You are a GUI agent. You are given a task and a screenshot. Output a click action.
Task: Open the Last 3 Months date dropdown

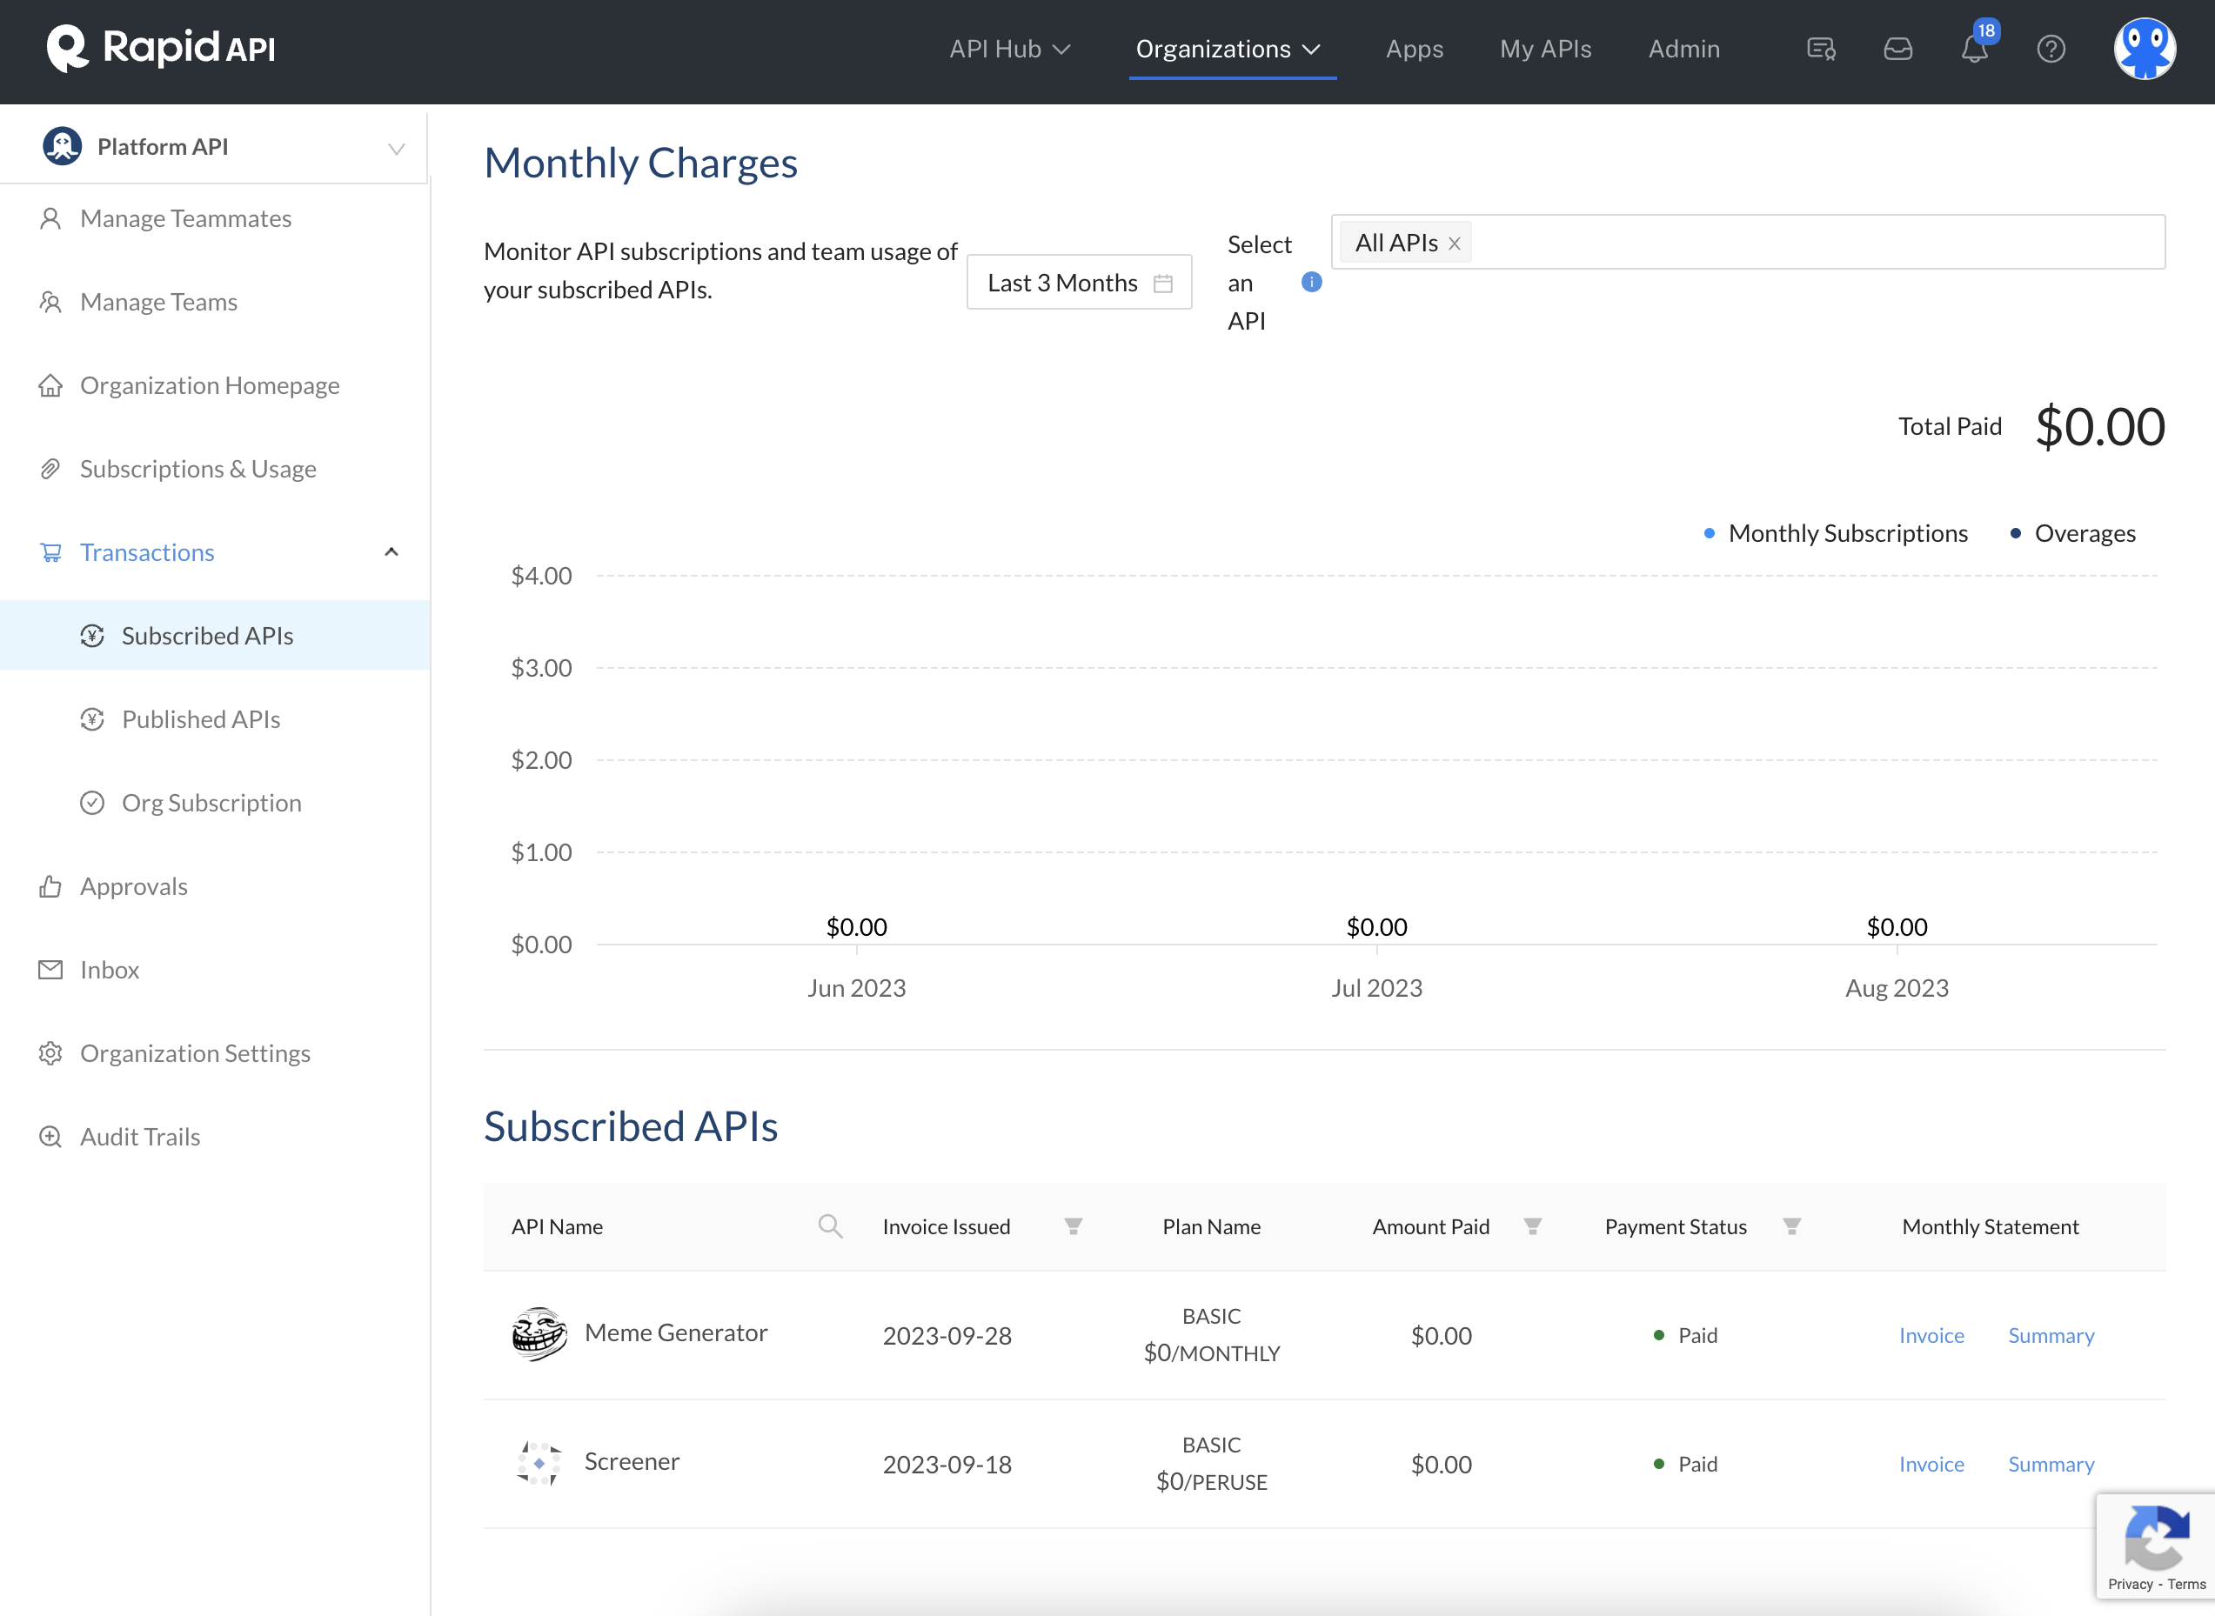pyautogui.click(x=1078, y=283)
